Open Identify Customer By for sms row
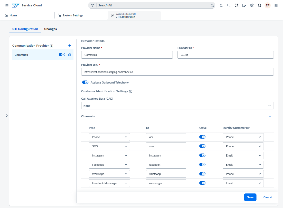This screenshot has height=208, width=283. 243,146
